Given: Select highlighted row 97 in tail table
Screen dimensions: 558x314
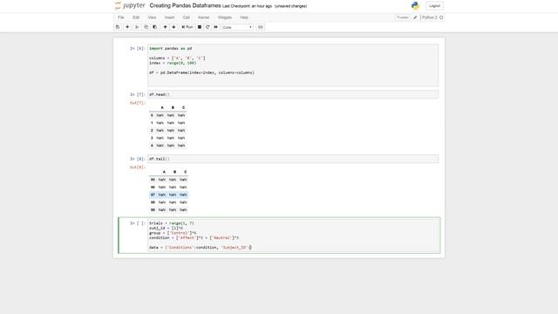Looking at the screenshot, I should (168, 195).
